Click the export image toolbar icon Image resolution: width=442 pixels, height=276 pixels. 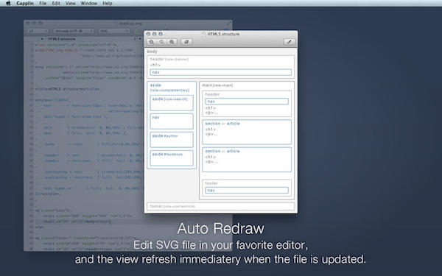tap(186, 42)
